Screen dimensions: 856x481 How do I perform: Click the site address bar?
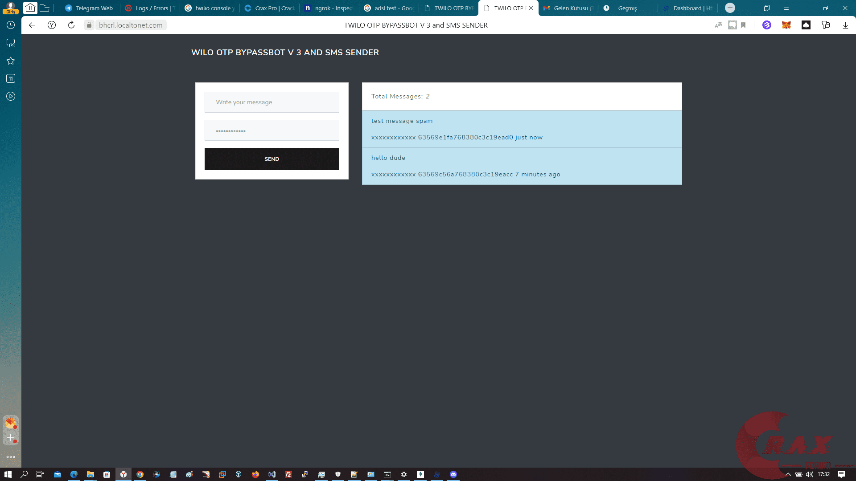pyautogui.click(x=130, y=25)
